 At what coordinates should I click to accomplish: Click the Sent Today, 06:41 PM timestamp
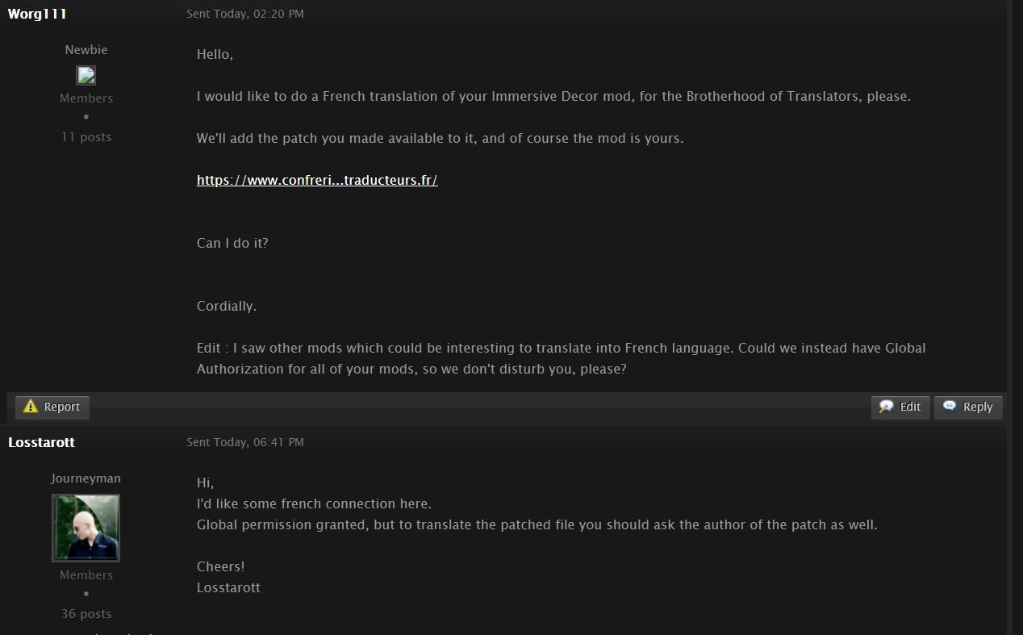245,442
